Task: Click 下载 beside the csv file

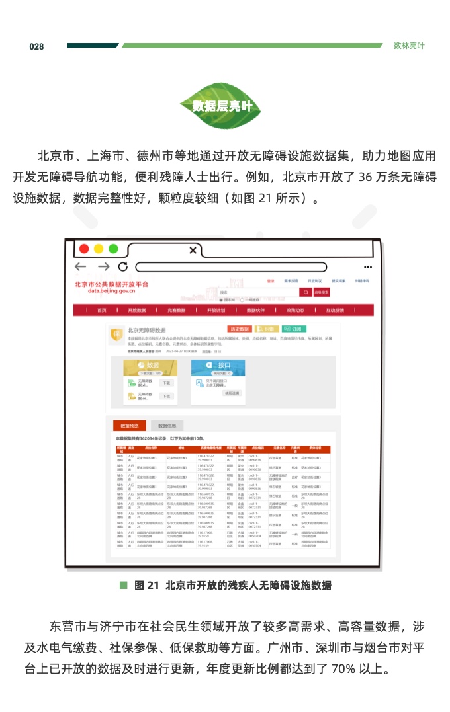Action: point(166,396)
